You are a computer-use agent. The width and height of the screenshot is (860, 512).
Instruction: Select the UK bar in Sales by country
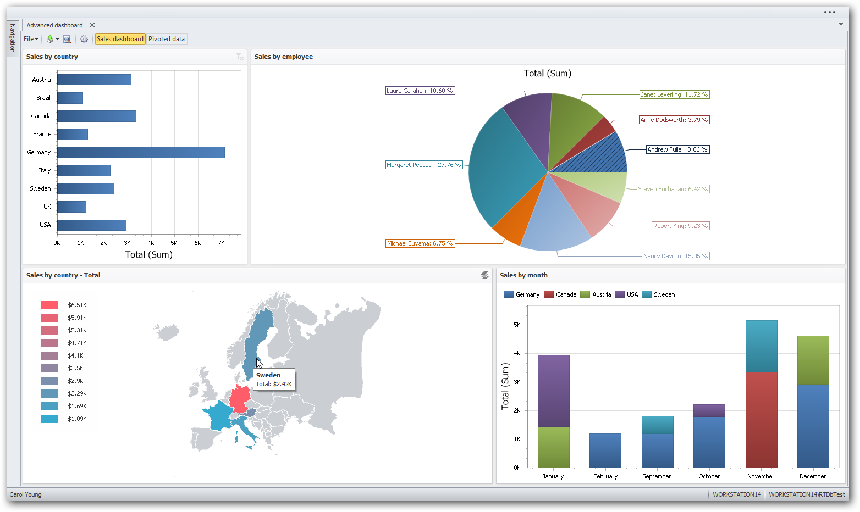(71, 207)
